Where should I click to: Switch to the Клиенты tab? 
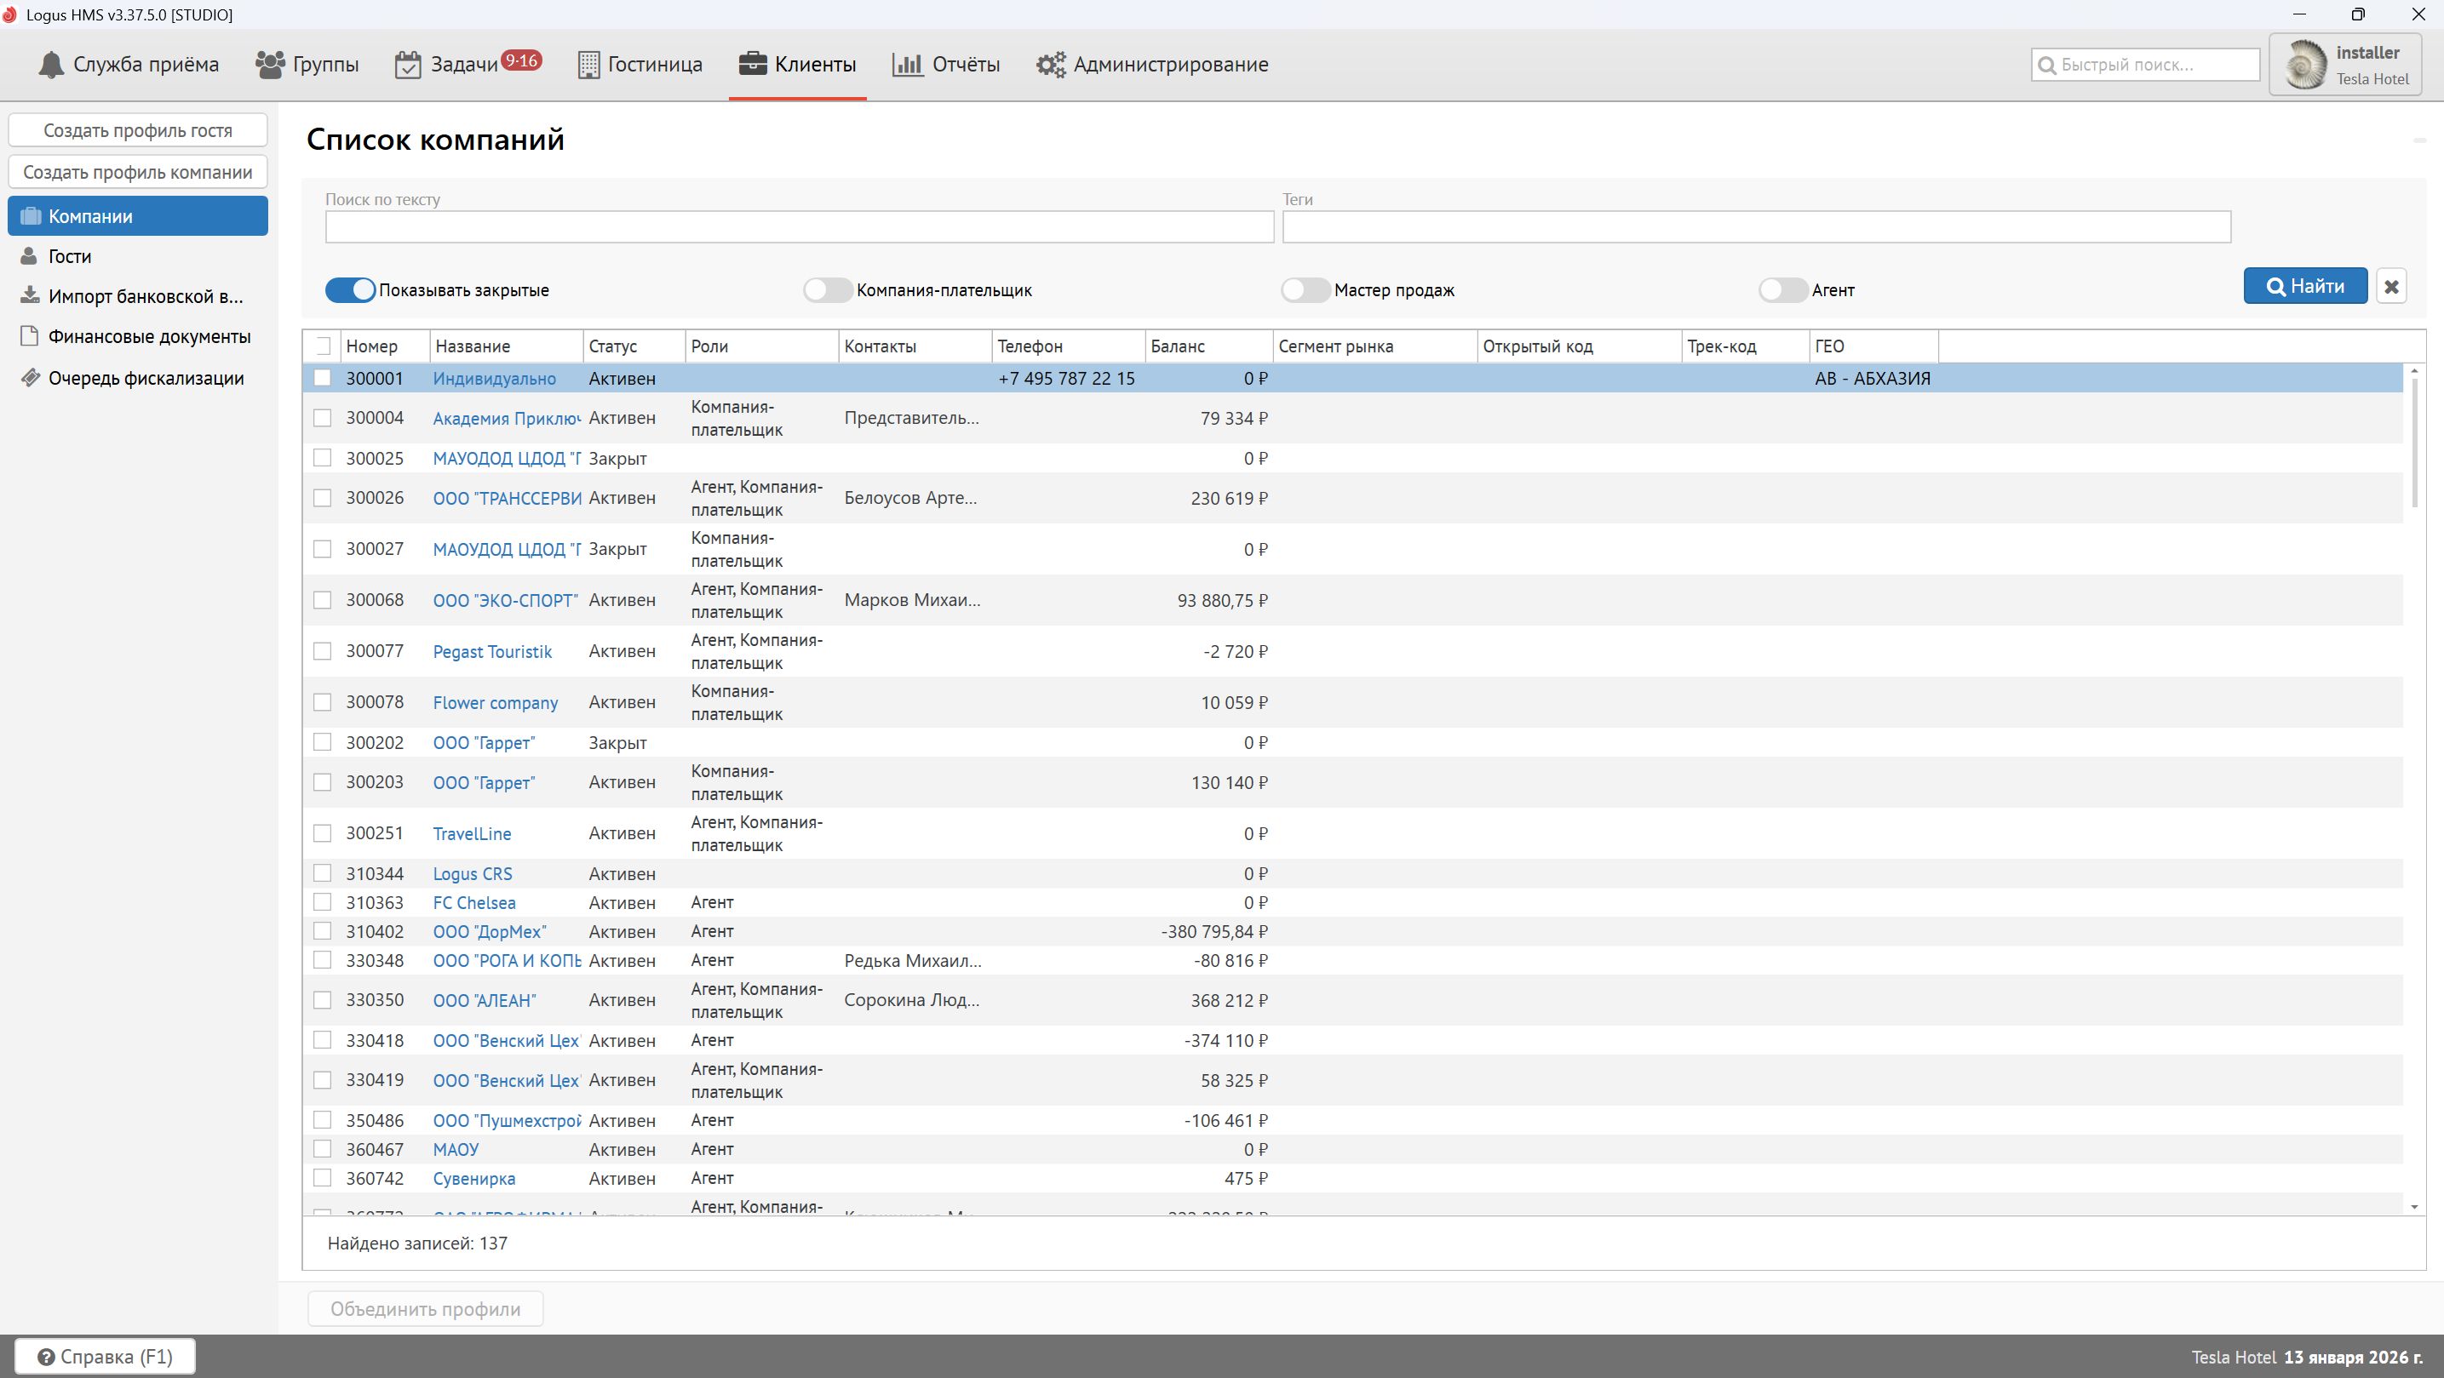(x=797, y=65)
